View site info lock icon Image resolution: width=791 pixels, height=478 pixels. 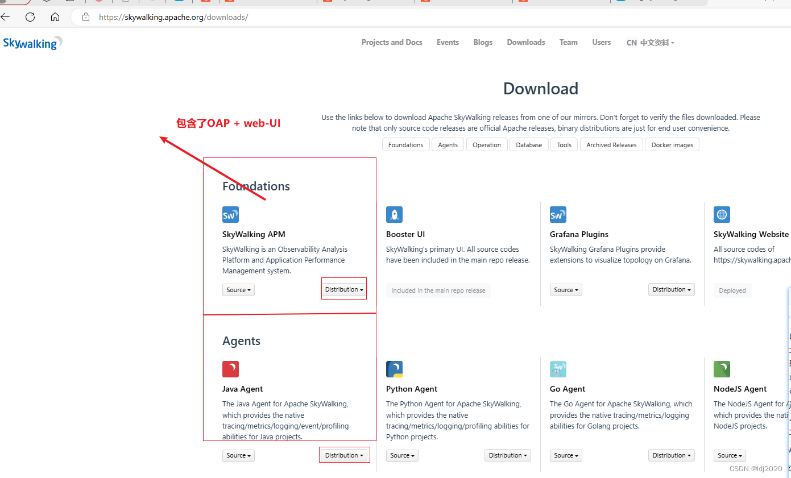pos(86,17)
